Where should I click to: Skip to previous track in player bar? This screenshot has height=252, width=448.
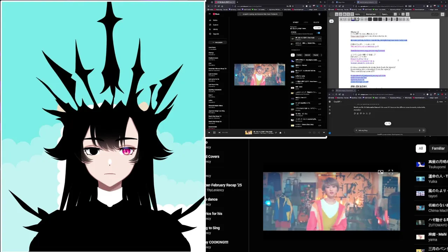click(x=209, y=133)
